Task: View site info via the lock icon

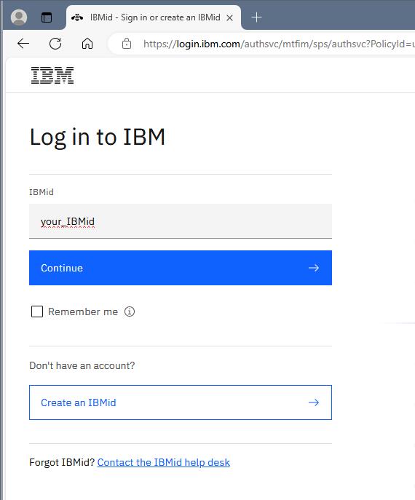Action: 127,44
